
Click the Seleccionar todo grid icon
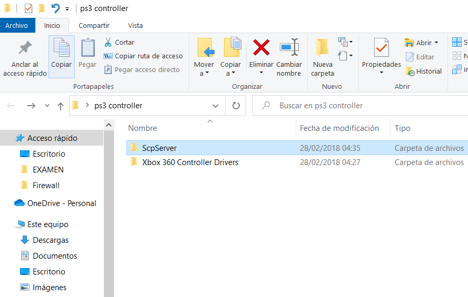point(456,42)
